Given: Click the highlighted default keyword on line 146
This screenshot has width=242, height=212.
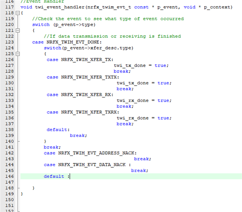Looking at the screenshot, I should [x=54, y=176].
